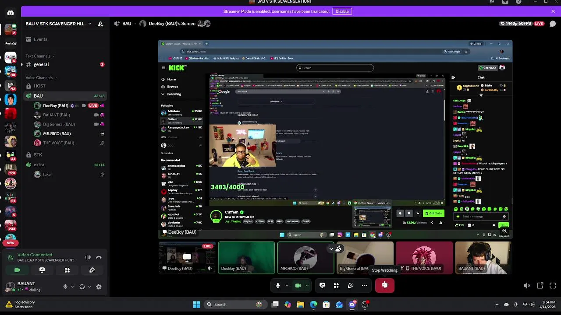Click the red Stop Watching button
The width and height of the screenshot is (561, 315).
385,285
